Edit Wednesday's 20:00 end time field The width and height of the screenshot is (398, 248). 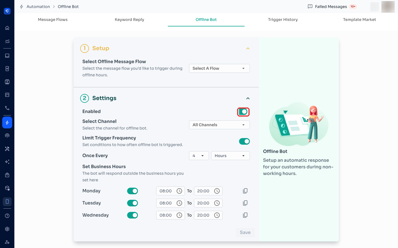[208, 215]
